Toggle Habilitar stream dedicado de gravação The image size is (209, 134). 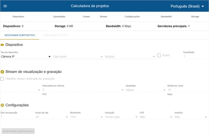[x=2, y=79]
